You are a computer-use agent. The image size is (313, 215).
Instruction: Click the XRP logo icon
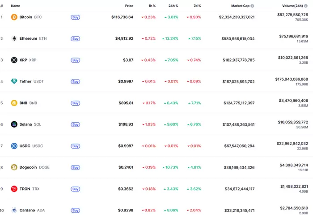pyautogui.click(x=14, y=60)
